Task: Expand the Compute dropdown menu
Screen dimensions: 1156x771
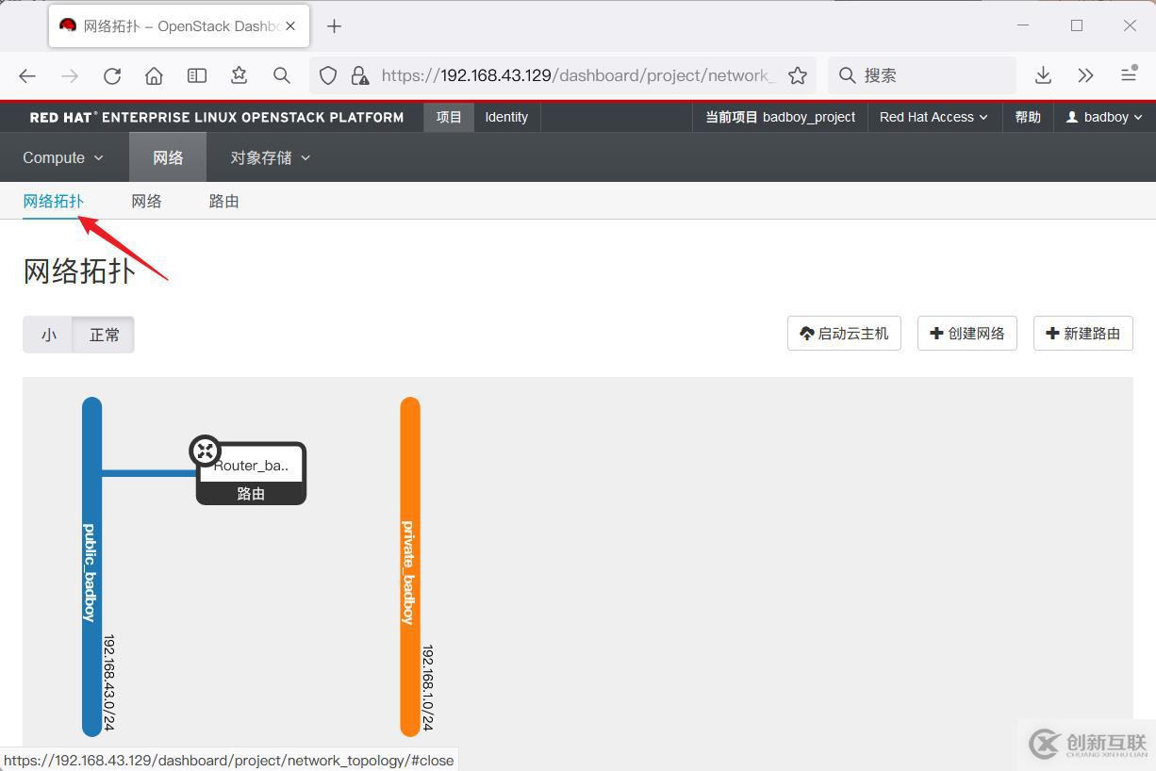Action: (63, 157)
